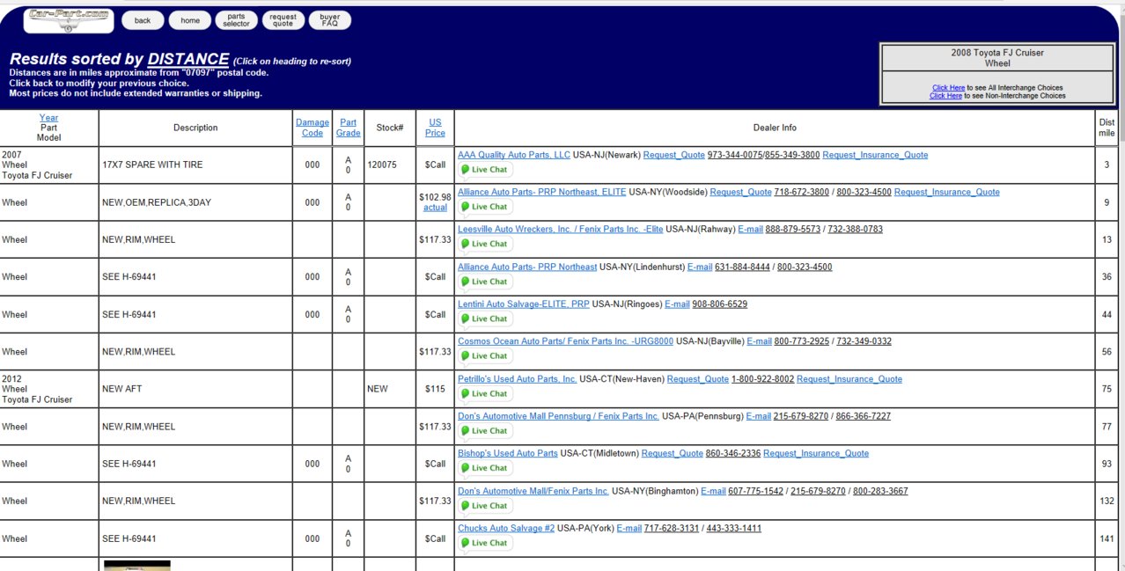The height and width of the screenshot is (571, 1125).
Task: Select the $115 price cell
Action: pos(435,388)
